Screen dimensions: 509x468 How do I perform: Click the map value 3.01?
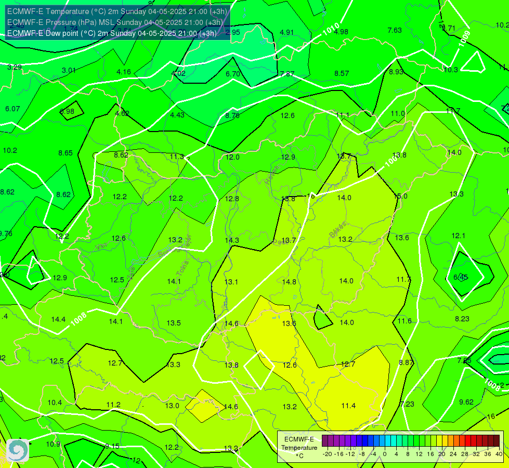(x=69, y=71)
